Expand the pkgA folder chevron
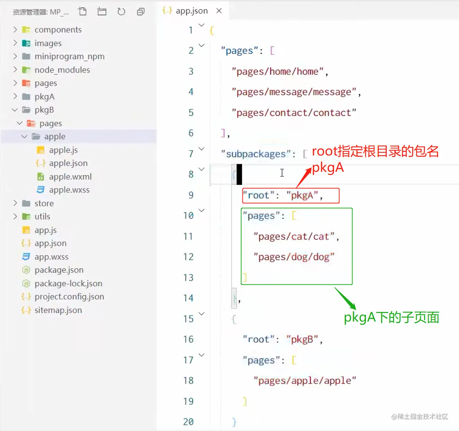Image resolution: width=459 pixels, height=431 pixels. (15, 96)
